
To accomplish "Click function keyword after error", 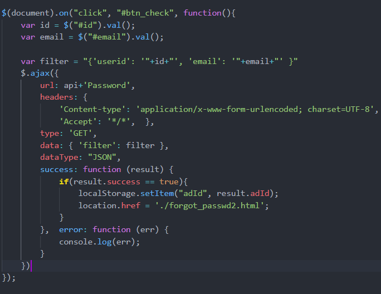I will coord(111,229).
